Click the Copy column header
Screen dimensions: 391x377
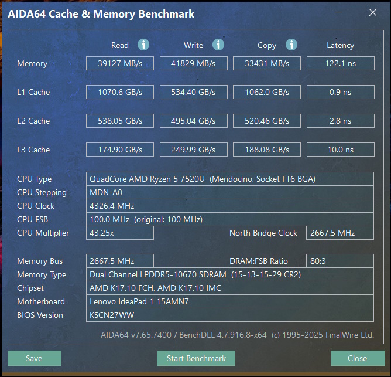click(x=267, y=46)
